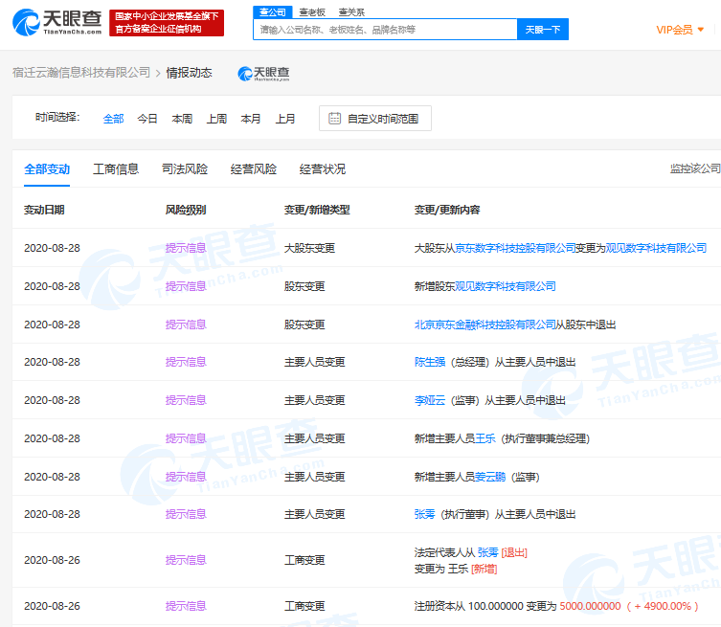This screenshot has height=627, width=721.
Task: Open 北京京东金融科技控股有限公司 link
Action: [485, 325]
